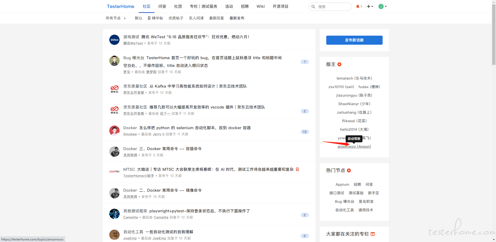
Task: Click the reply count badge 5
Action: (305, 236)
